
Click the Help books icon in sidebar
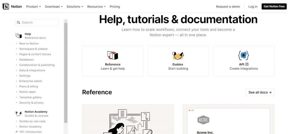coord(19,36)
